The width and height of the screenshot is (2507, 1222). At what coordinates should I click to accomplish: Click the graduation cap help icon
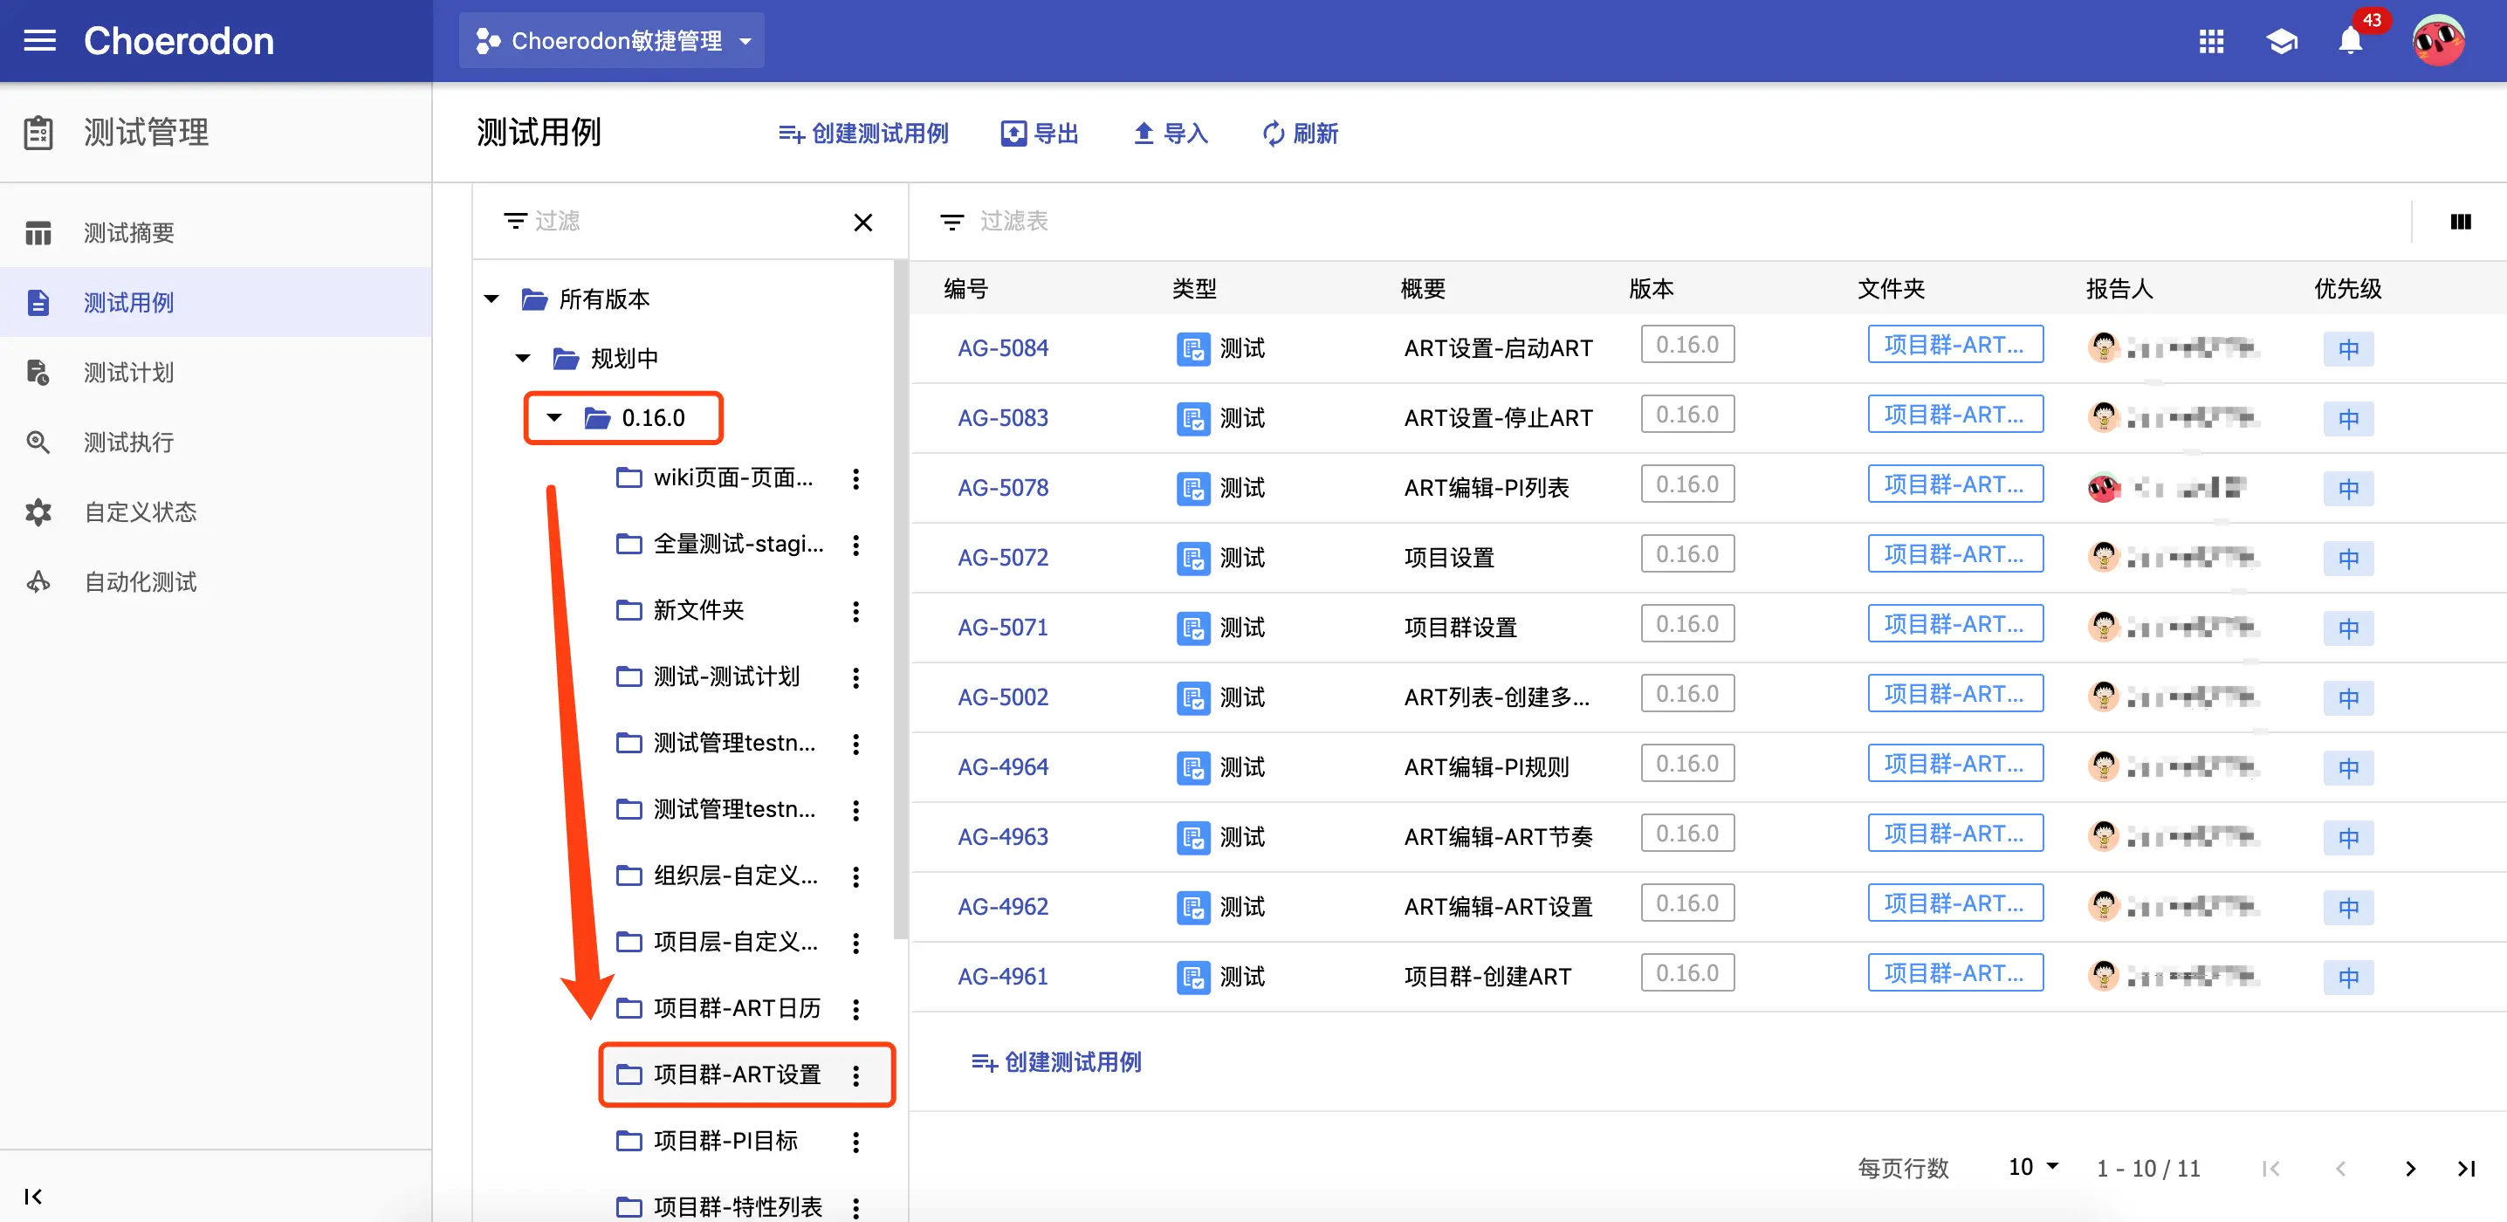[x=2281, y=41]
